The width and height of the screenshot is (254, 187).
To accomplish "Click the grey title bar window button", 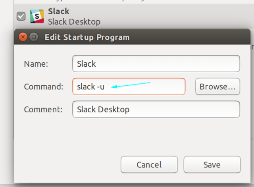I will 34,37.
